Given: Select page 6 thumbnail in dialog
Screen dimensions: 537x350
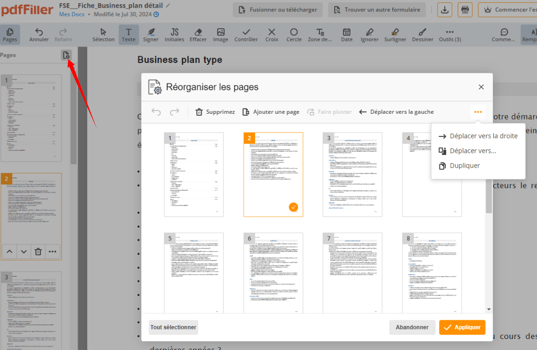Looking at the screenshot, I should tap(273, 273).
